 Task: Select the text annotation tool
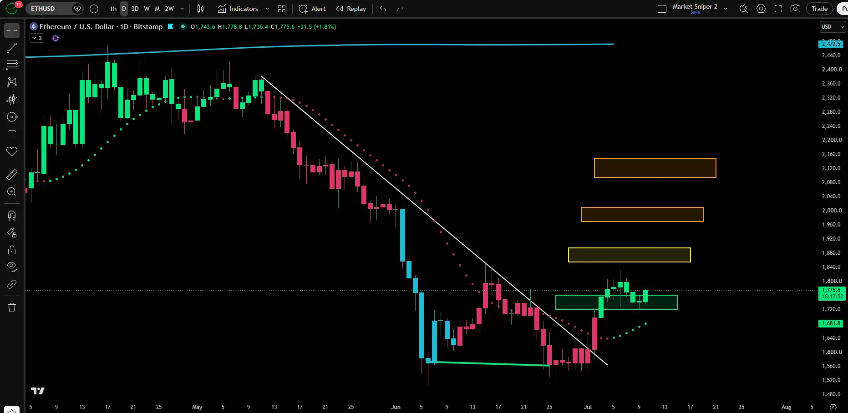click(12, 134)
